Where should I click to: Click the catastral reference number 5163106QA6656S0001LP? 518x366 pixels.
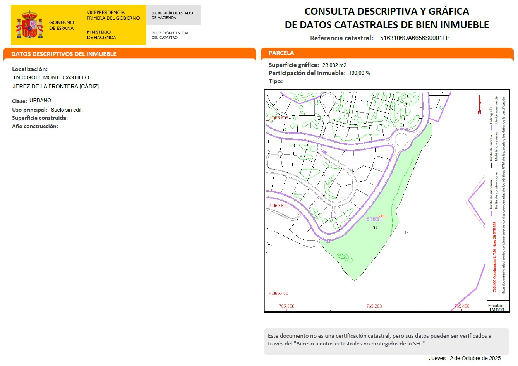click(x=415, y=38)
